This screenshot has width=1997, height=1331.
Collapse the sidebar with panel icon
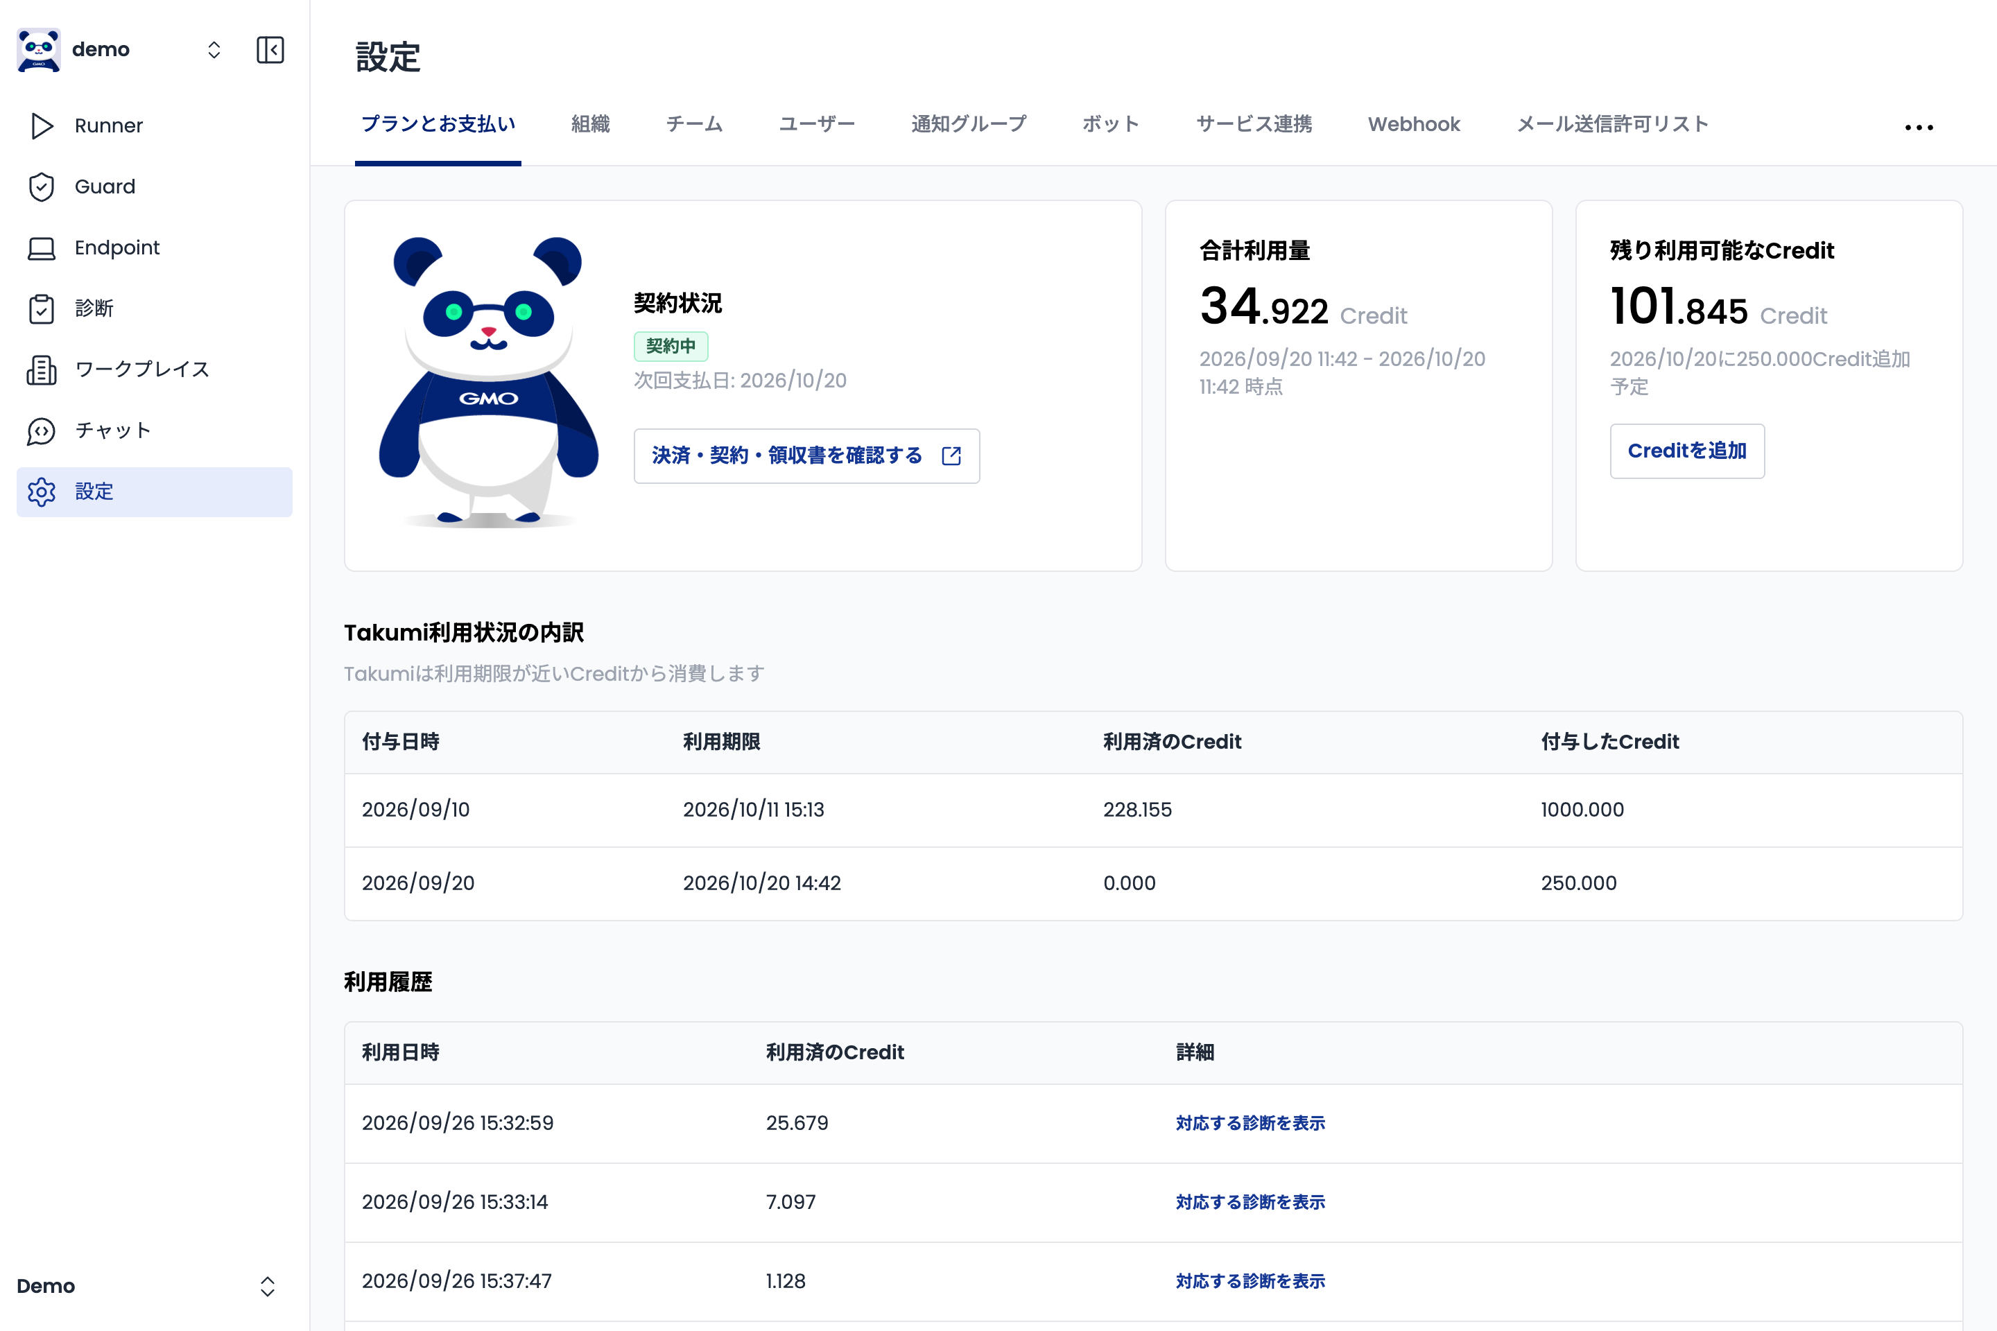(270, 50)
